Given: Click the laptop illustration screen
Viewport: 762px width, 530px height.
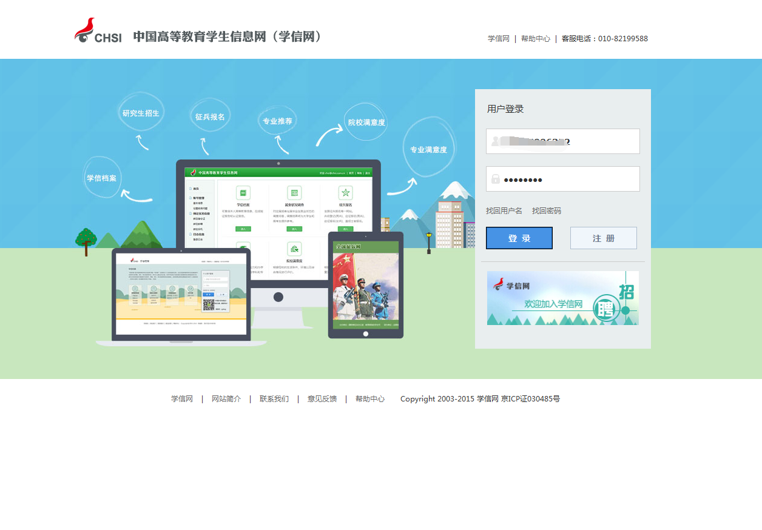Looking at the screenshot, I should pos(181,294).
